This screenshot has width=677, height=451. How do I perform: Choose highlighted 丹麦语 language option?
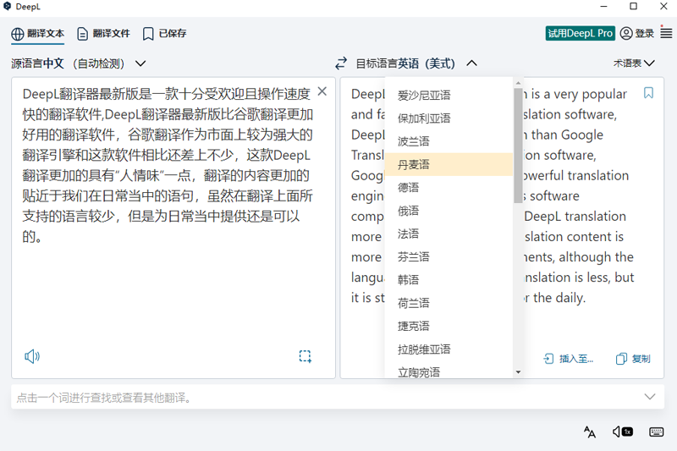click(x=449, y=164)
